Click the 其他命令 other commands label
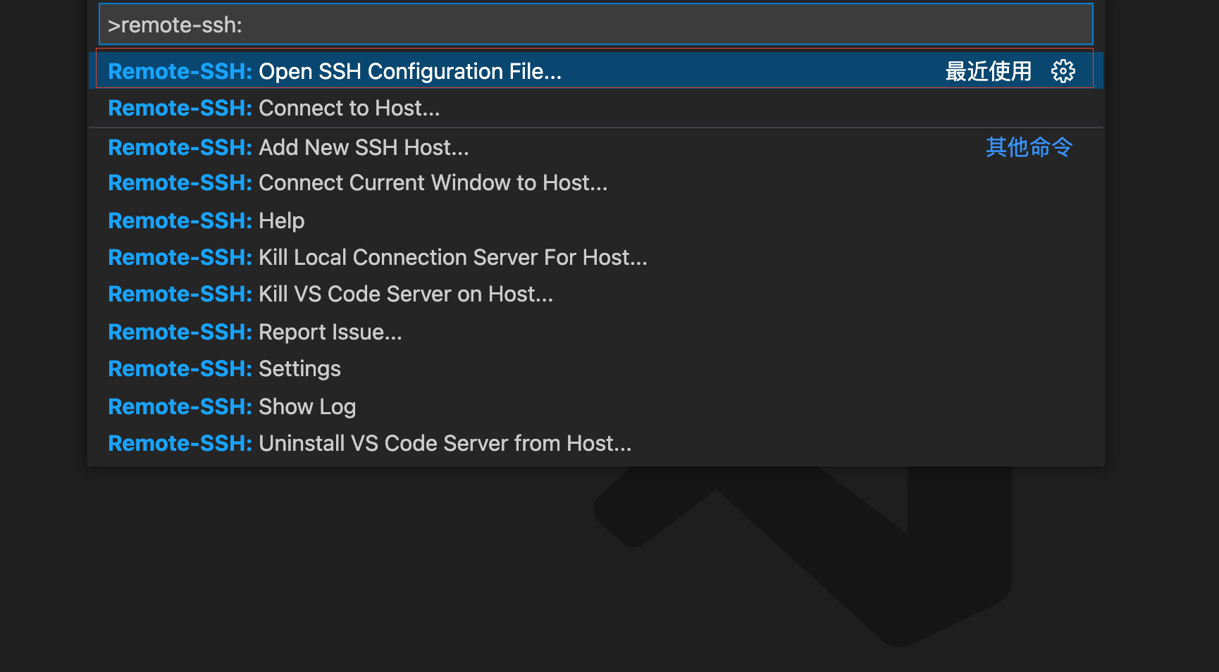 1028,147
